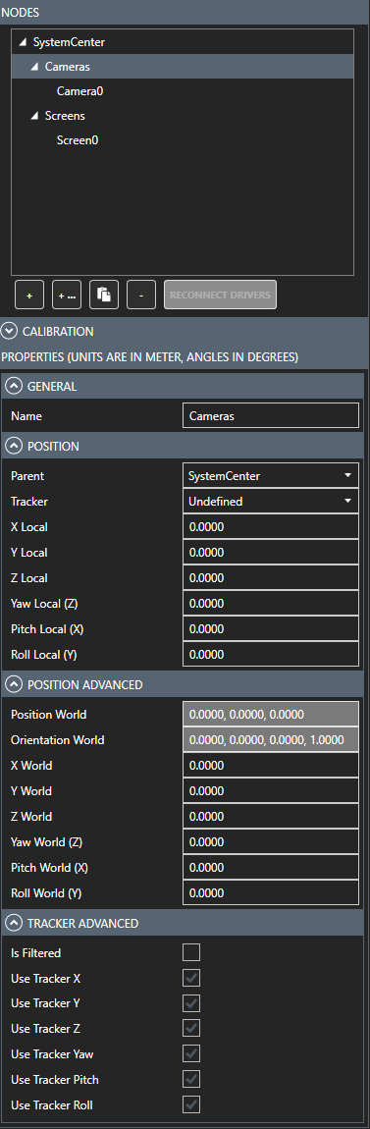Toggle the Use Tracker Pitch checkbox
The width and height of the screenshot is (370, 1129).
(x=191, y=1079)
